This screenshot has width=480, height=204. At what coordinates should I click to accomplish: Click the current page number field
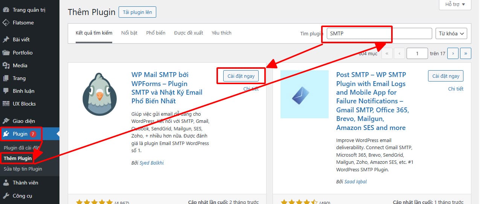417,53
